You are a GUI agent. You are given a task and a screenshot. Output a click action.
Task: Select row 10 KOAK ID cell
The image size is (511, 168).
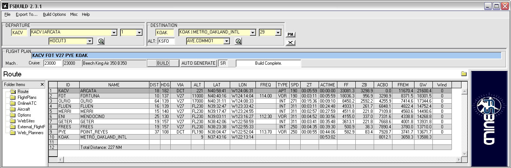[68, 137]
